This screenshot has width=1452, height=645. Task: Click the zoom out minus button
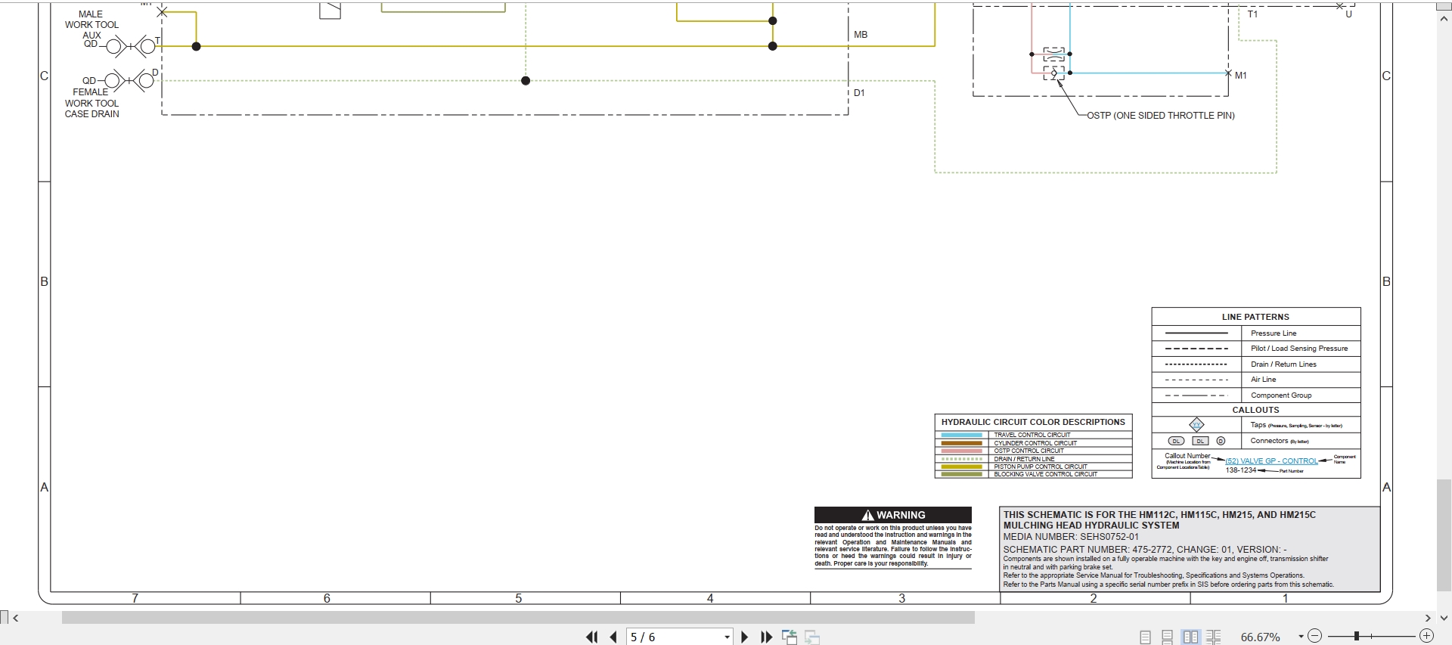1315,637
